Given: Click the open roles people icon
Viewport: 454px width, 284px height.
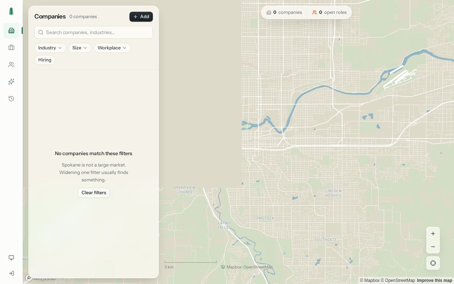Looking at the screenshot, I should click(x=315, y=12).
